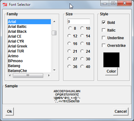This screenshot has height=121, width=134.
Task: Click the Cancel button
Action: point(121,112)
